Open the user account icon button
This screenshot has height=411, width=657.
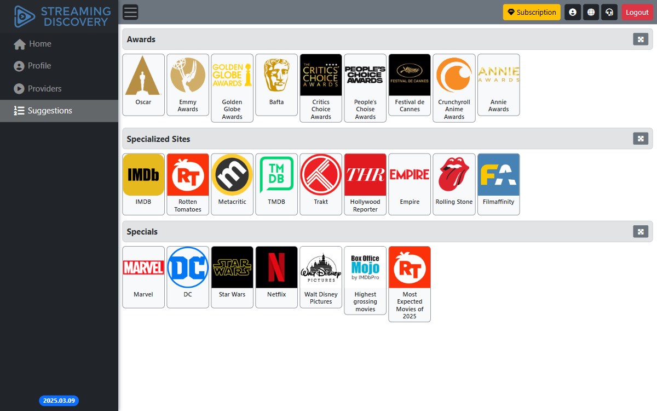[x=573, y=12]
